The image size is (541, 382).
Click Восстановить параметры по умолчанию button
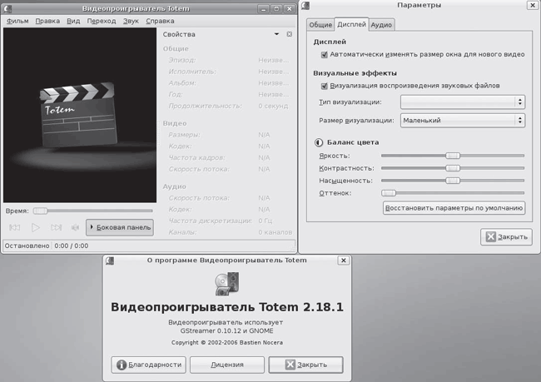pyautogui.click(x=454, y=208)
